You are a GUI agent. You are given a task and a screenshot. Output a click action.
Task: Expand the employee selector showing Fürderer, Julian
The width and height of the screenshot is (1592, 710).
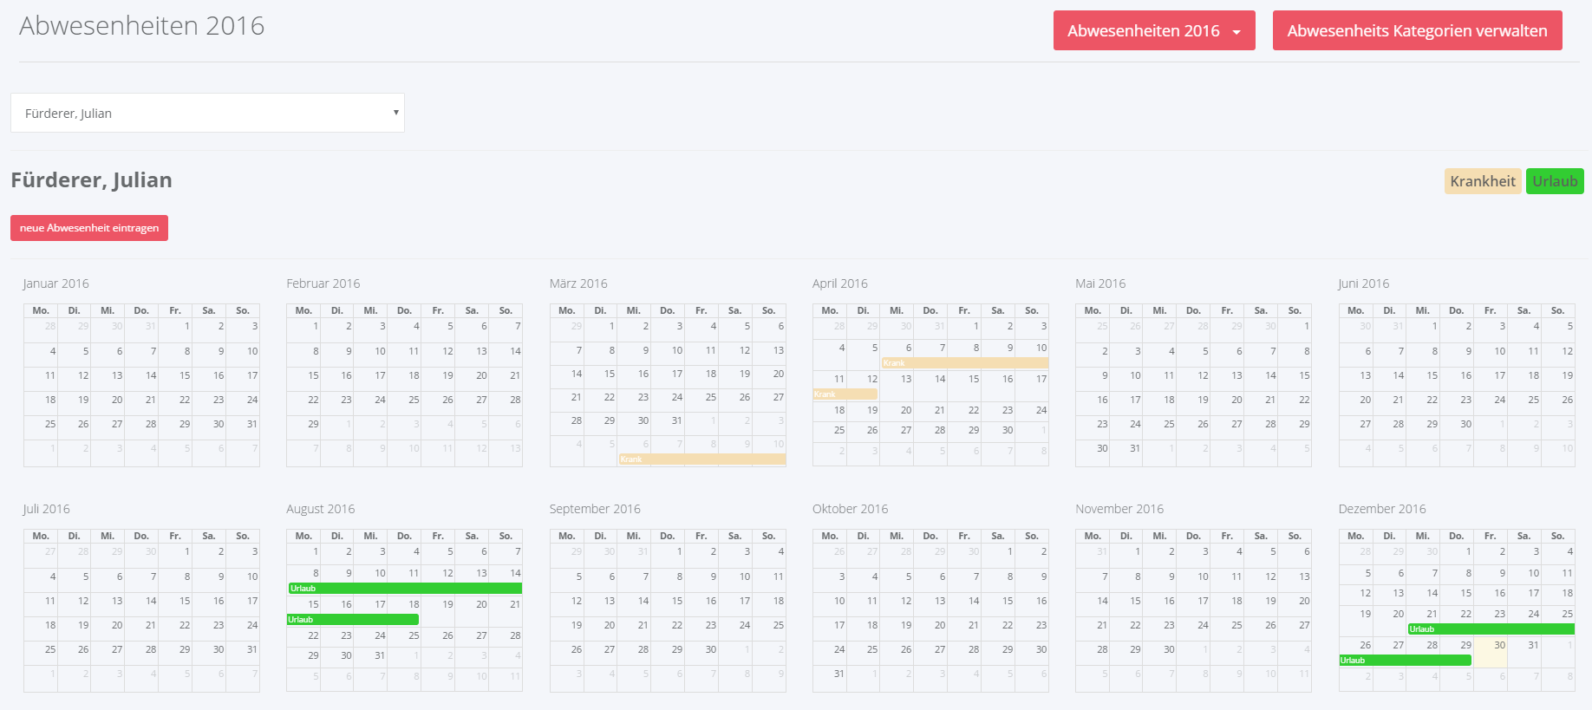click(x=207, y=114)
